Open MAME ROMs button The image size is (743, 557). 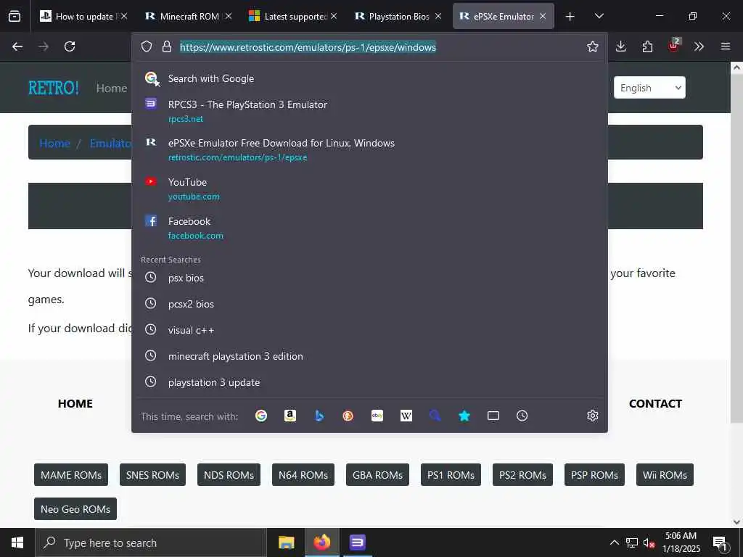tap(71, 475)
